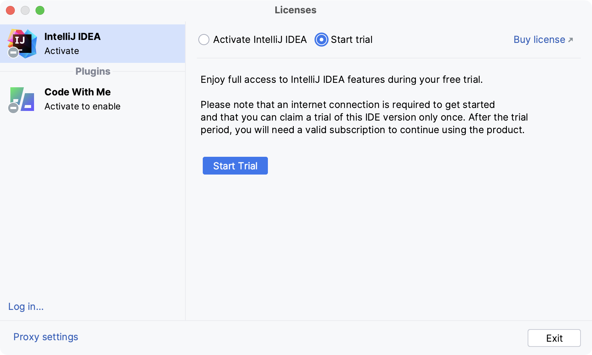The image size is (592, 355).
Task: Click the IntelliJ IDEA logo icon
Action: click(23, 43)
